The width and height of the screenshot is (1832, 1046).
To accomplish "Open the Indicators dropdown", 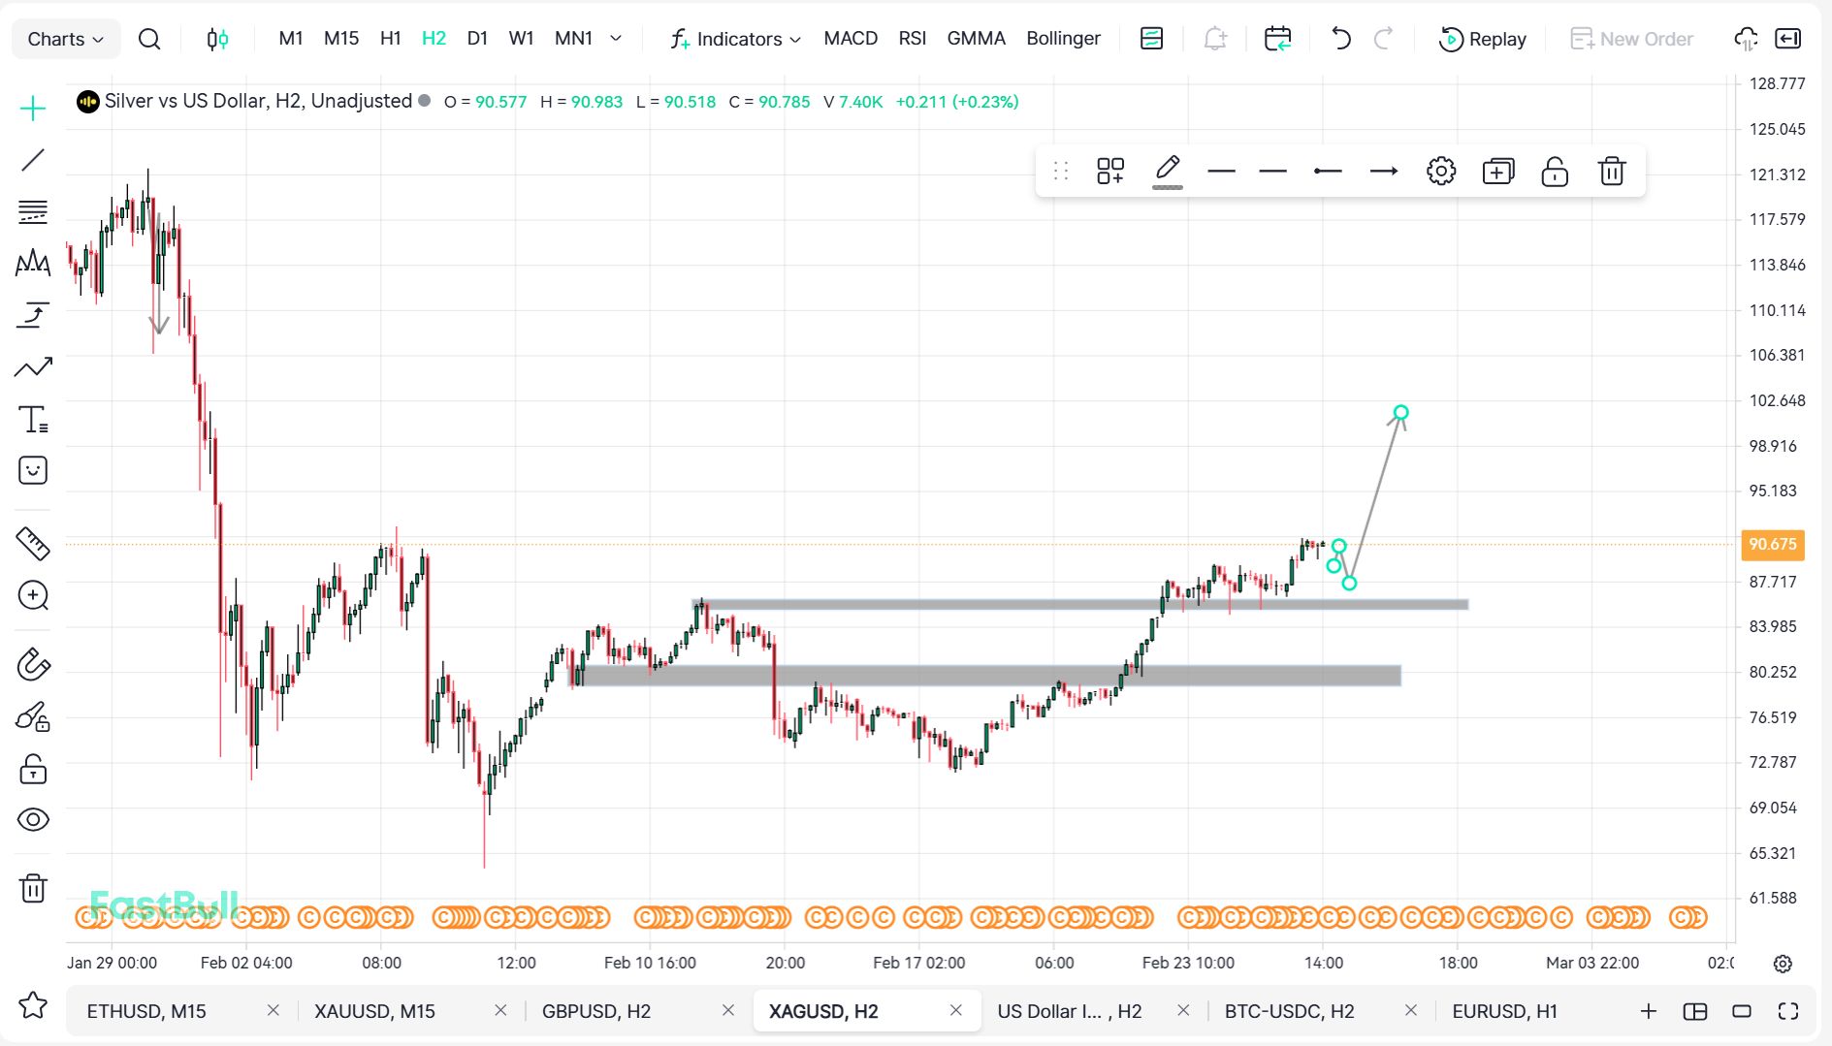I will click(736, 39).
